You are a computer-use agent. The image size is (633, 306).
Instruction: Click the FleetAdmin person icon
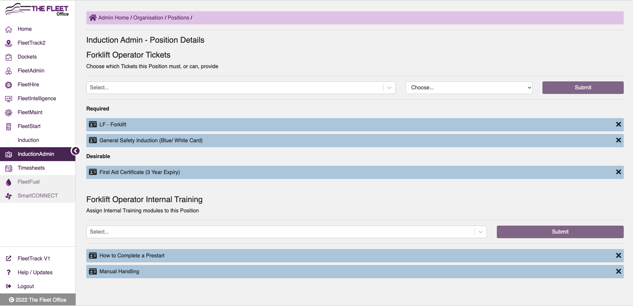[x=9, y=71]
